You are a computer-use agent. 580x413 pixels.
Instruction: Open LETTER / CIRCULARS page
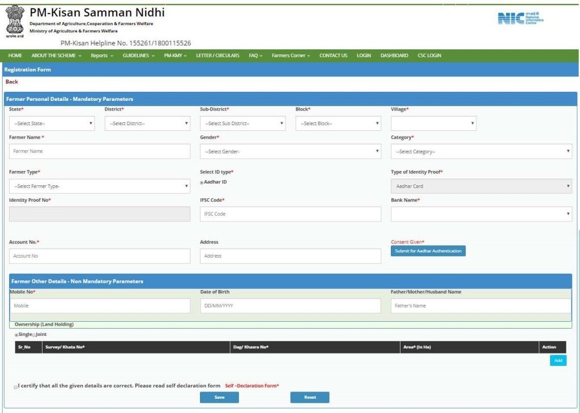(x=217, y=56)
